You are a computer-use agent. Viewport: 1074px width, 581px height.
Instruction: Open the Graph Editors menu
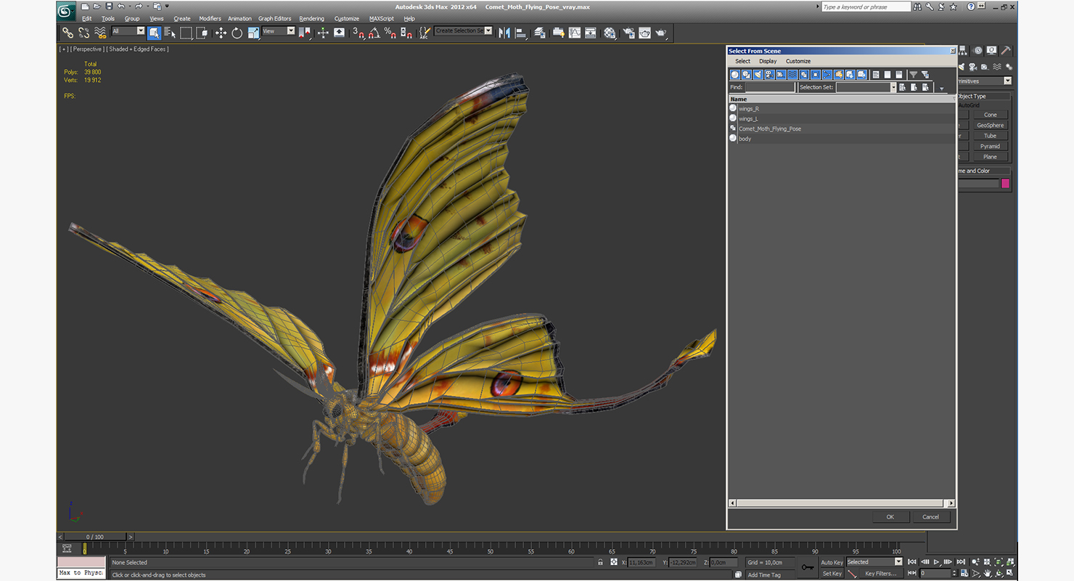[274, 19]
